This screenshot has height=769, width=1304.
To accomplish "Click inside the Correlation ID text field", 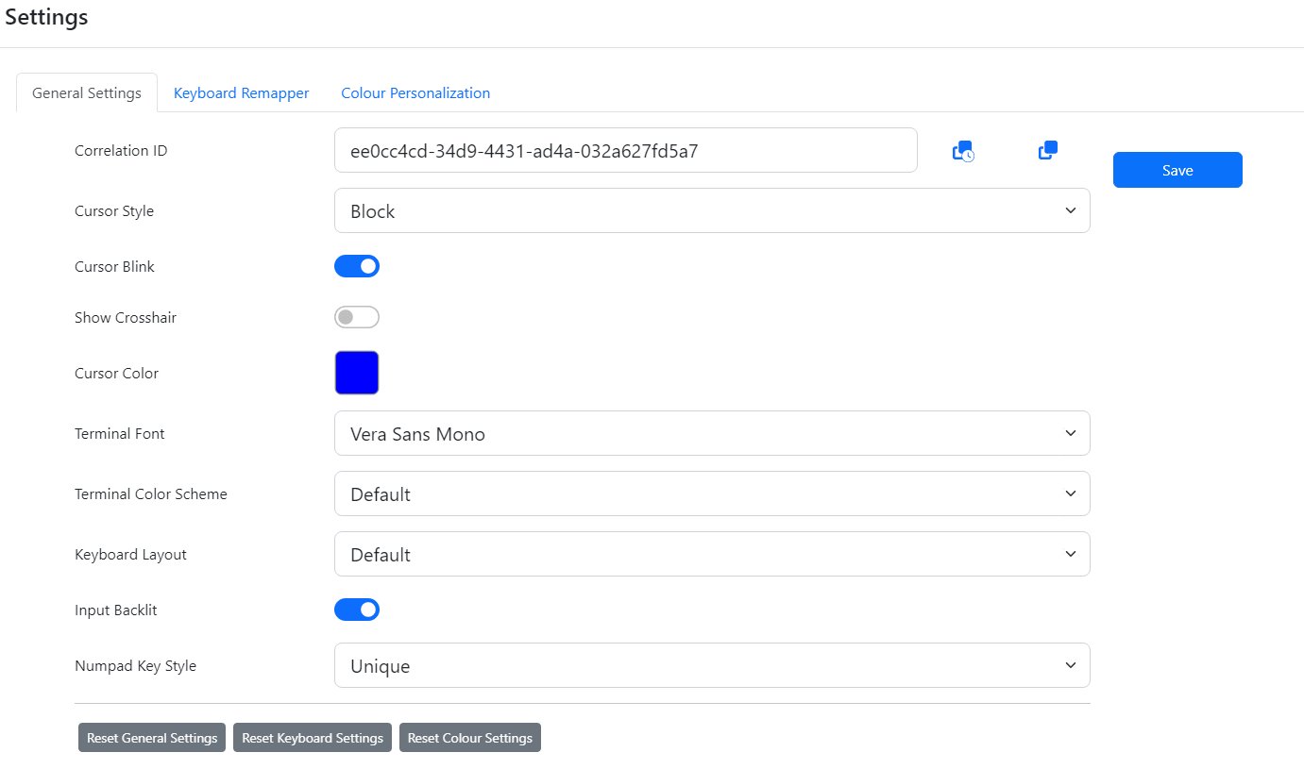I will coord(626,150).
